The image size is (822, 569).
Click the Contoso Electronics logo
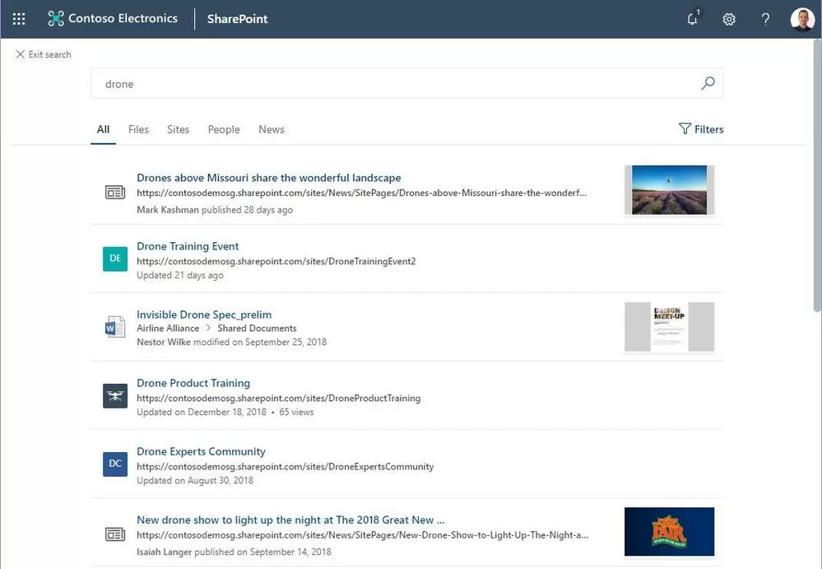56,19
